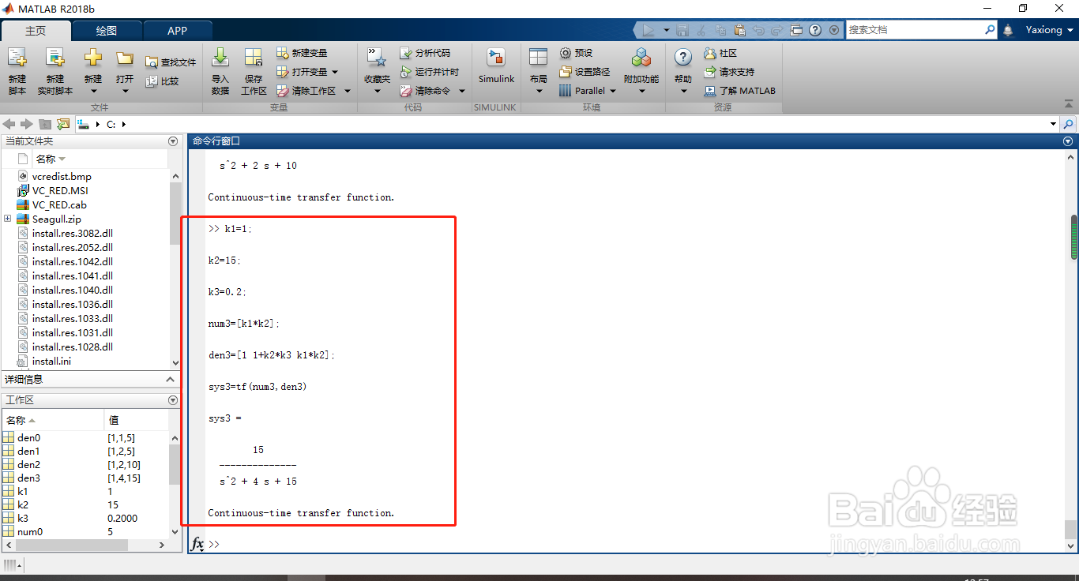Click 新建变量 new variable

tap(302, 53)
